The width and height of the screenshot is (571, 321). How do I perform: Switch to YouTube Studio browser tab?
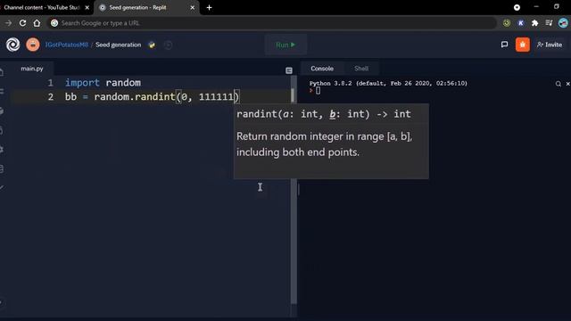42,7
